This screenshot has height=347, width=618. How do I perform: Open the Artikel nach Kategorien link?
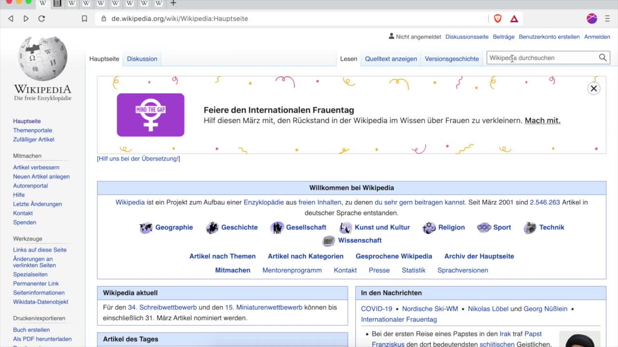click(x=306, y=256)
